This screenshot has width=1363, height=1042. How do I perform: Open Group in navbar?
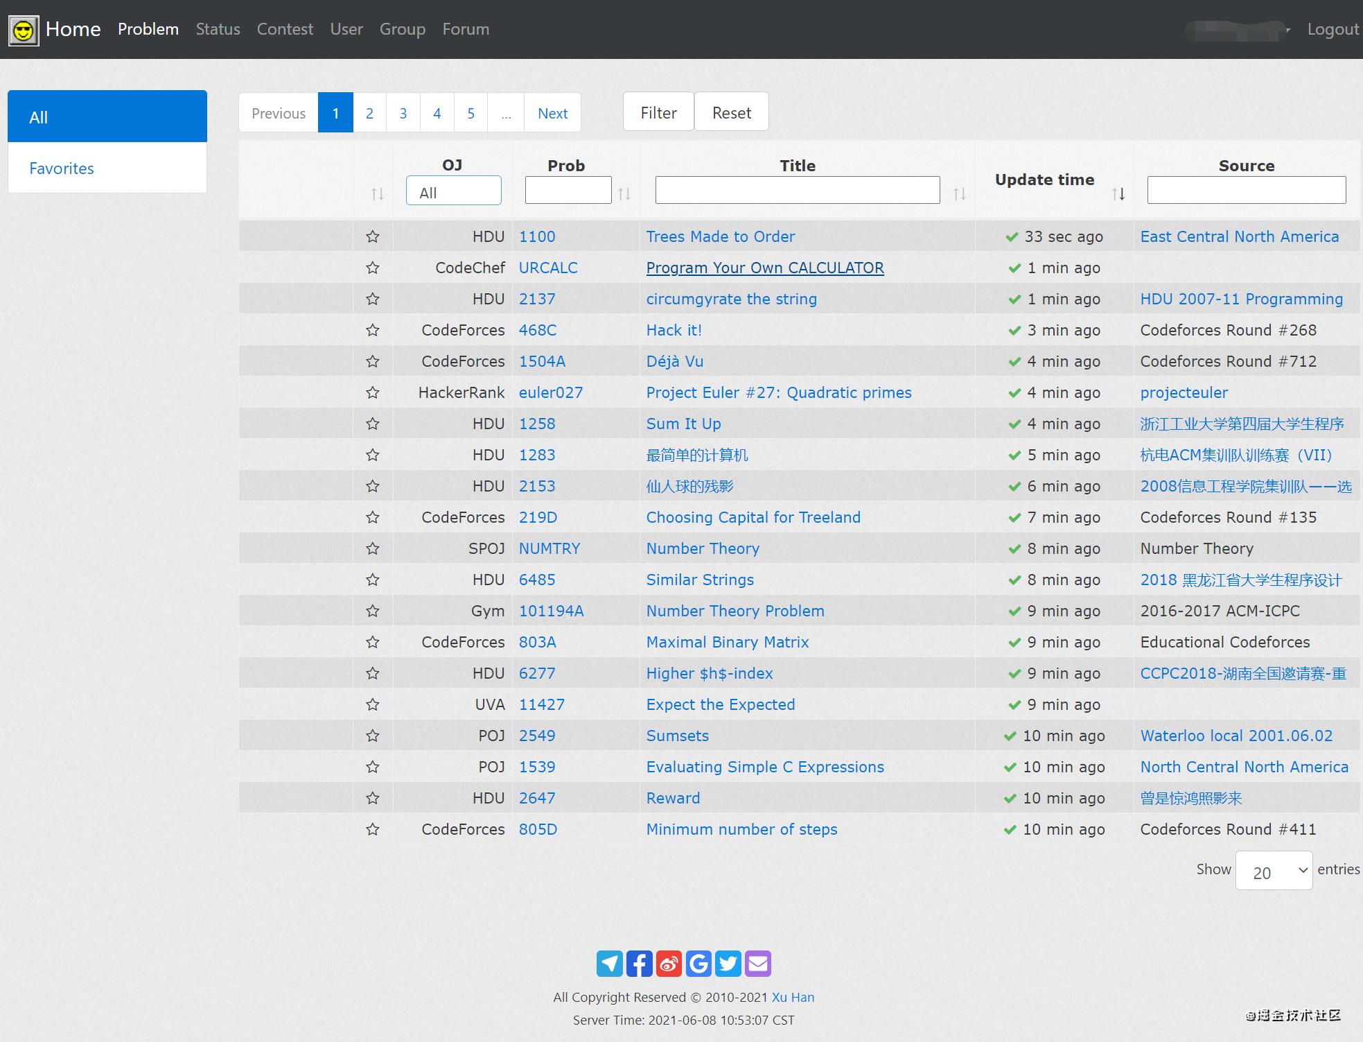pyautogui.click(x=403, y=29)
